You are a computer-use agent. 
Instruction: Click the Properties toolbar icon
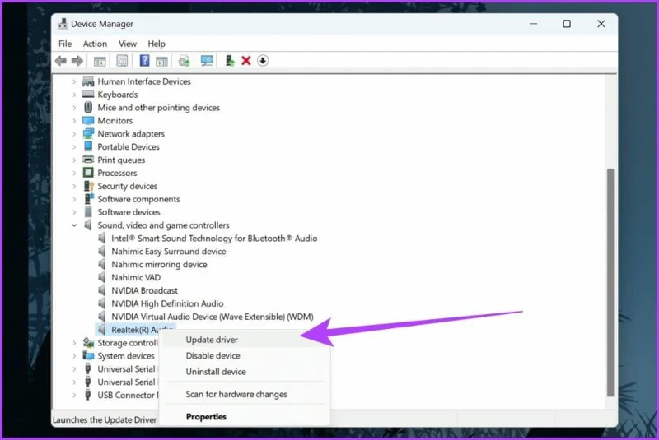[122, 61]
